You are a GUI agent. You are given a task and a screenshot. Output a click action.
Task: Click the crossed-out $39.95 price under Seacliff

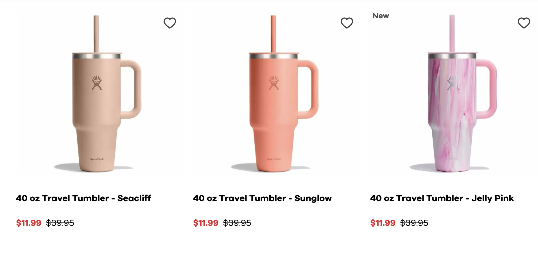(60, 223)
